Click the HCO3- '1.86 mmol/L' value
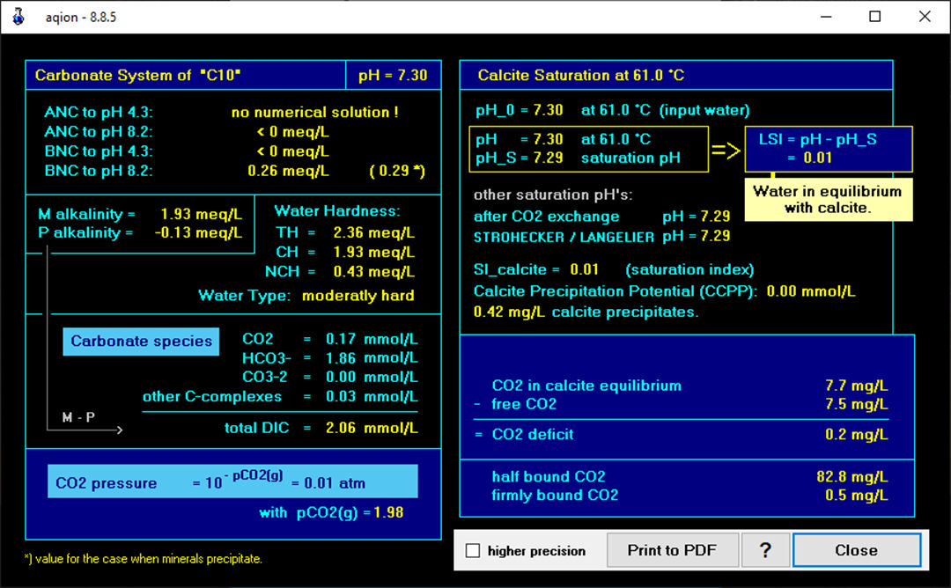951x588 pixels. [x=372, y=358]
